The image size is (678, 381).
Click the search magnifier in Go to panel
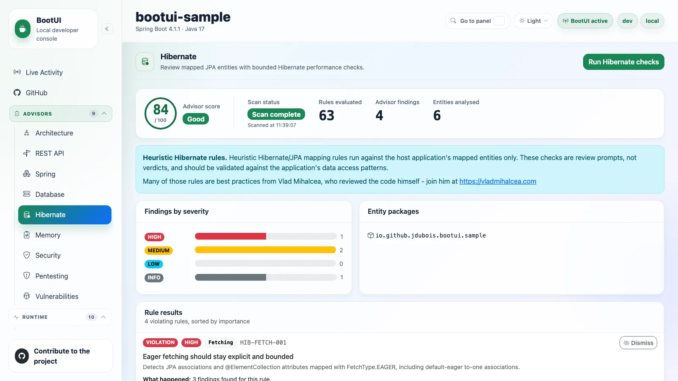tap(453, 21)
